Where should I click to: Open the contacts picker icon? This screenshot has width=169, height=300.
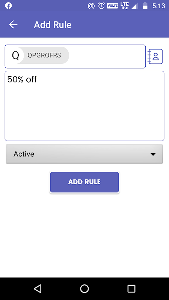[x=155, y=57]
